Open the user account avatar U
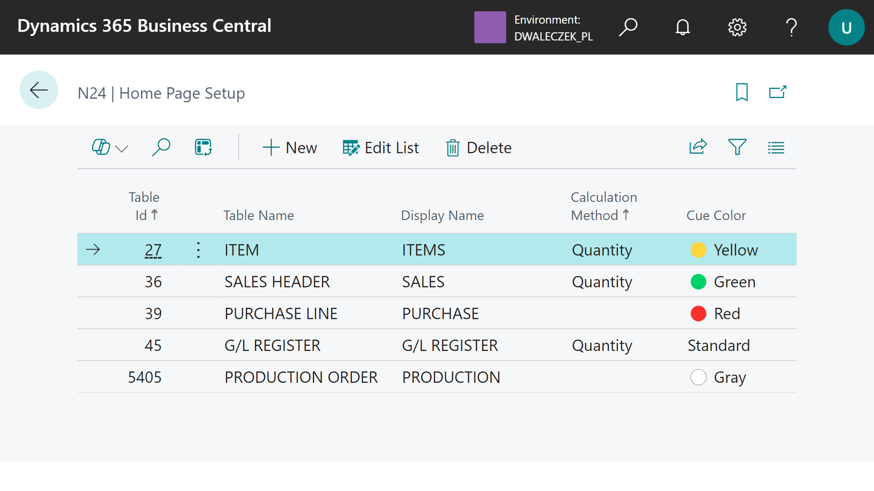This screenshot has width=874, height=491. coord(846,27)
